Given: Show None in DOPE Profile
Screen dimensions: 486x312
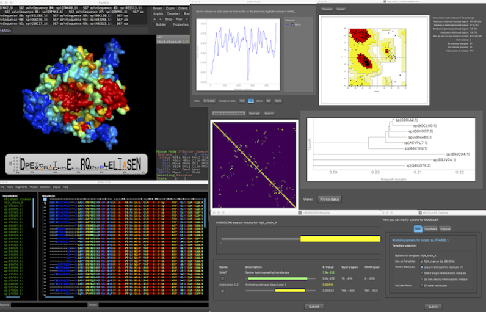Looking at the screenshot, I should (278, 101).
